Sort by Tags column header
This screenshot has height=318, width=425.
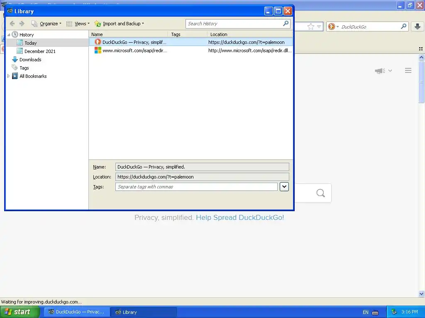[x=188, y=34]
